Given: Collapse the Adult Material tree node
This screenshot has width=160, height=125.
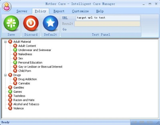Looking at the screenshot, I should tap(5, 42).
